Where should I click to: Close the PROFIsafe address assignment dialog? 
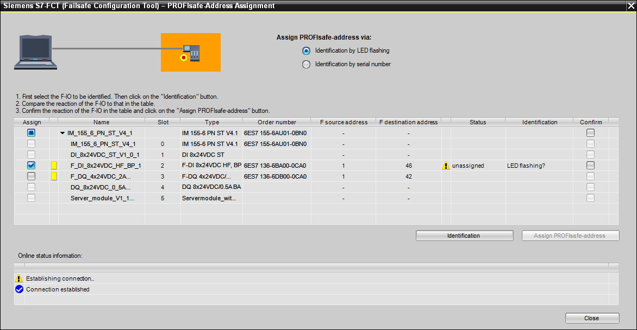coord(592,318)
